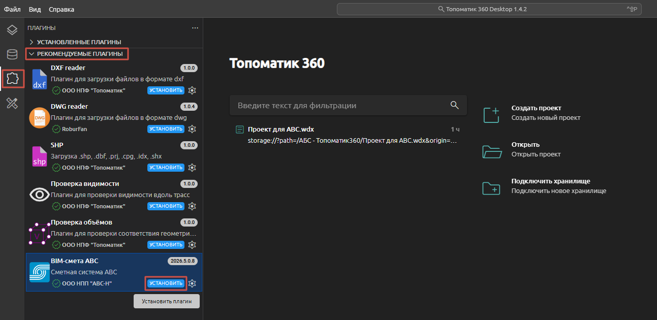Screen dimensions: 657x320
Task: Install the DWG reader plugin
Action: (166, 129)
